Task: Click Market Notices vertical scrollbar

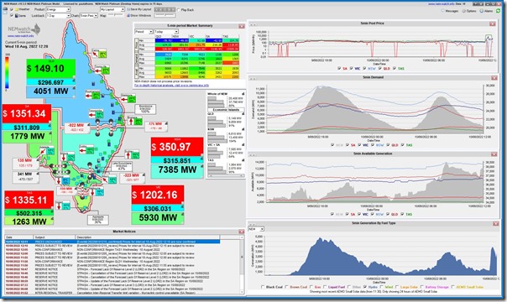Action: coord(242,265)
